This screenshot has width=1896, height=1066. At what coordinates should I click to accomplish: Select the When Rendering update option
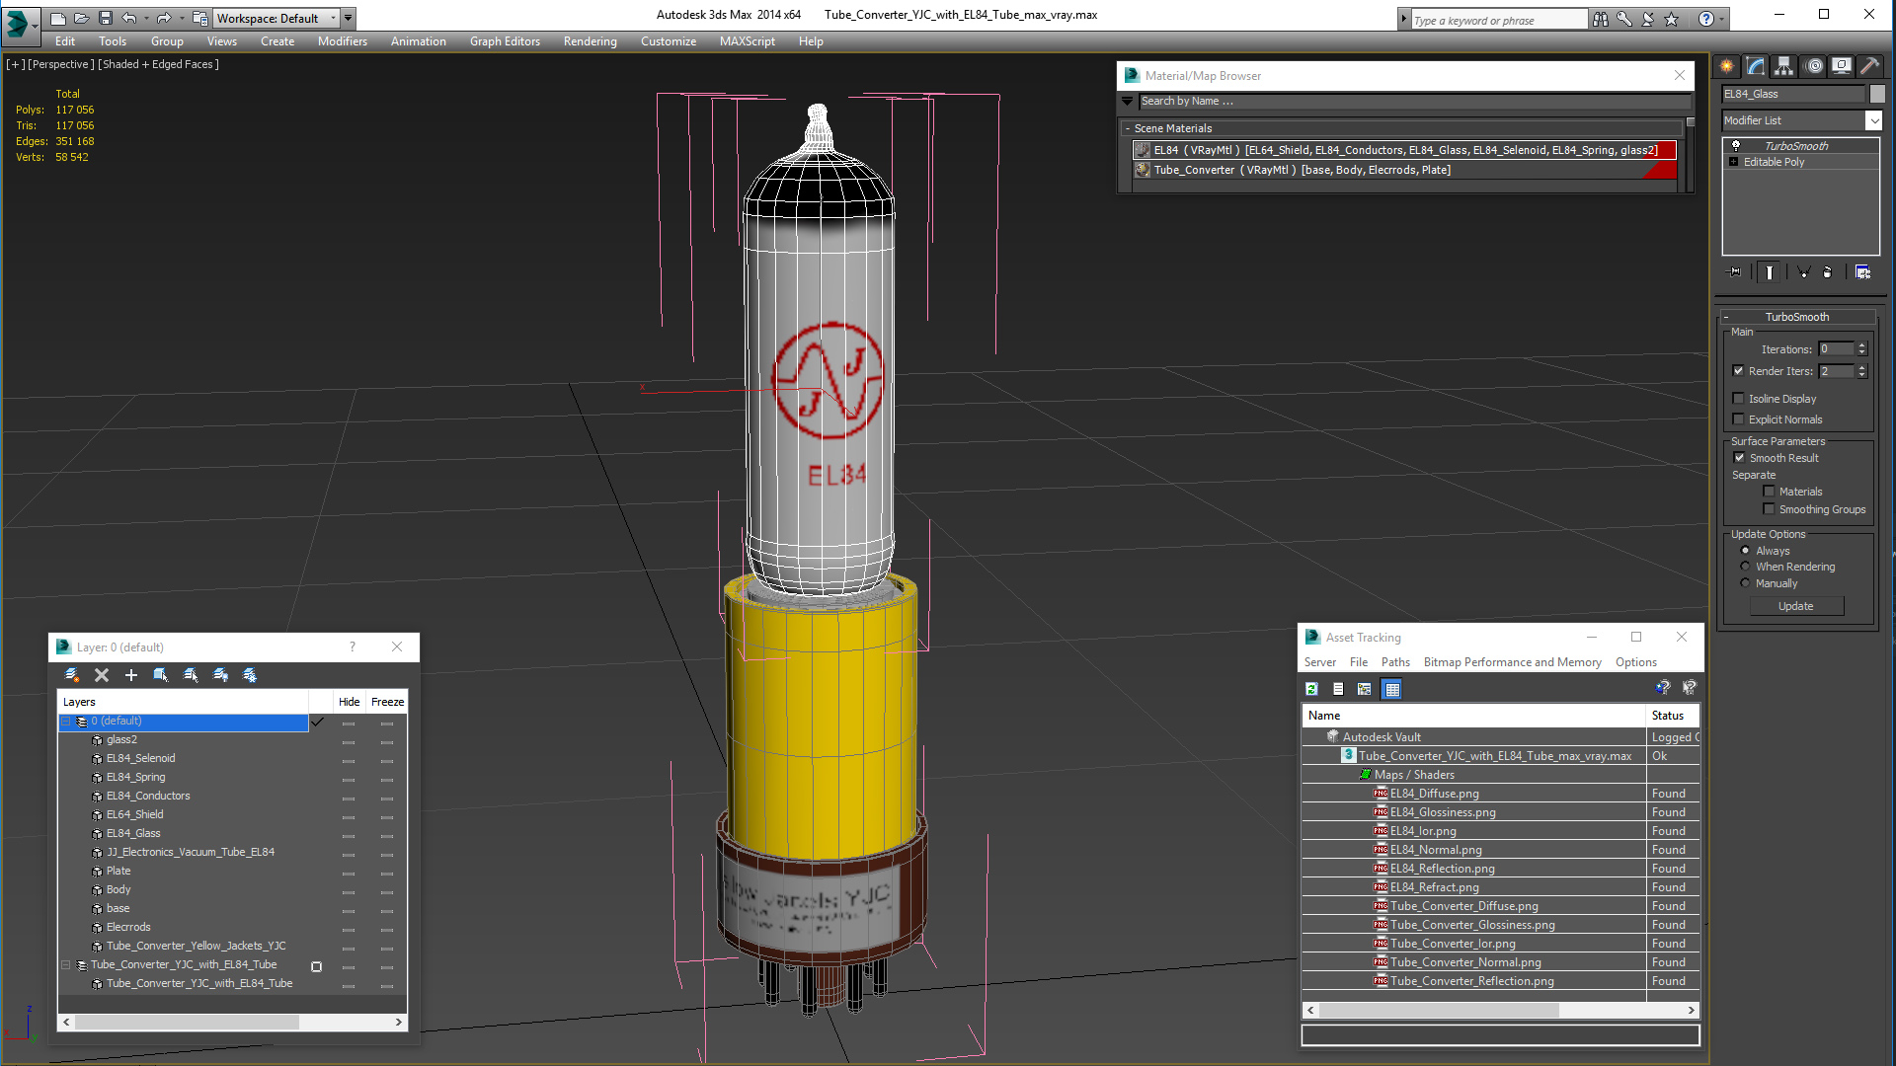(x=1745, y=567)
